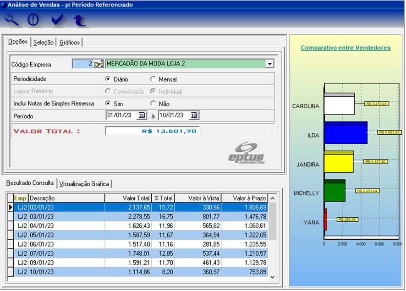Switch to the Seleção tab

44,43
